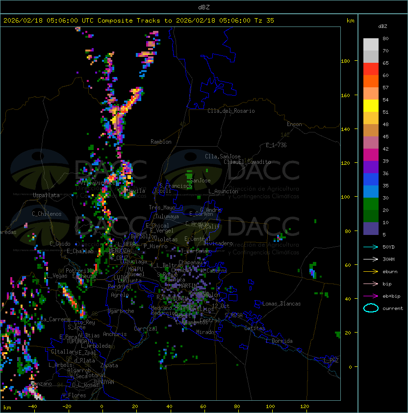Image resolution: width=408 pixels, height=413 pixels.
Task: Click the orange 57 dBZ color swatch
Action: (371, 81)
